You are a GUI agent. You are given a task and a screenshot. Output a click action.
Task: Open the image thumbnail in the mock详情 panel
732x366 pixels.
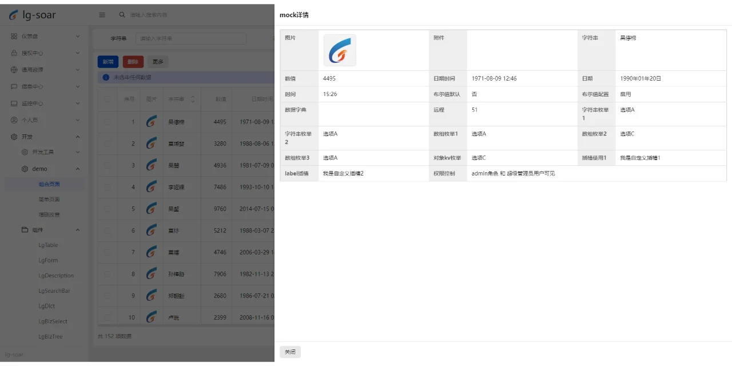pos(340,50)
